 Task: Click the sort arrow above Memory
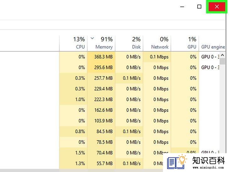tap(92, 38)
